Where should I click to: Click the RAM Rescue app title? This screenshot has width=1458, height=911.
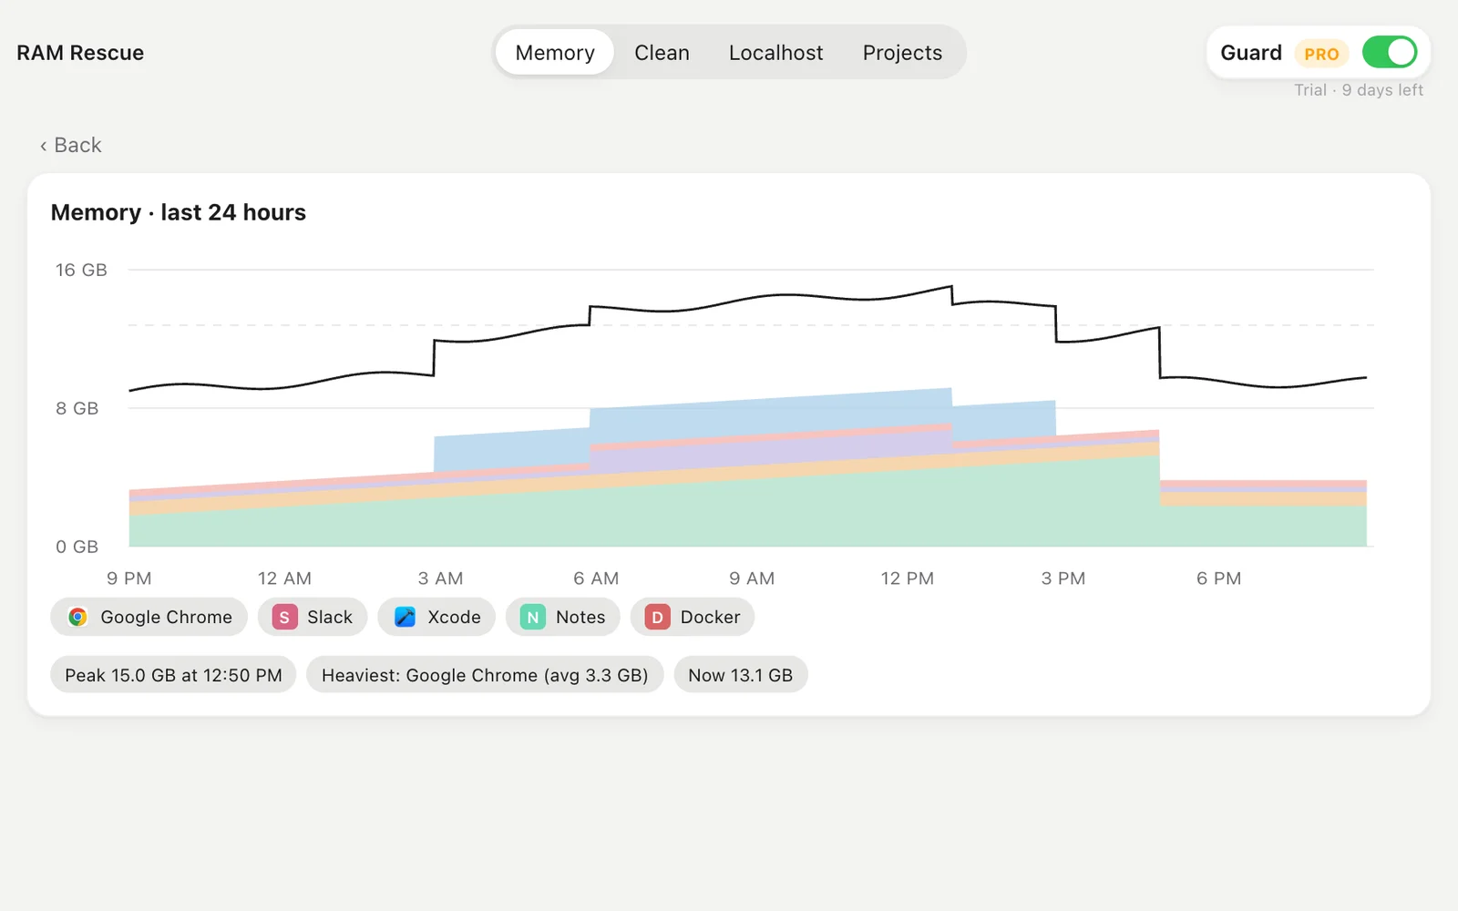[x=80, y=53]
